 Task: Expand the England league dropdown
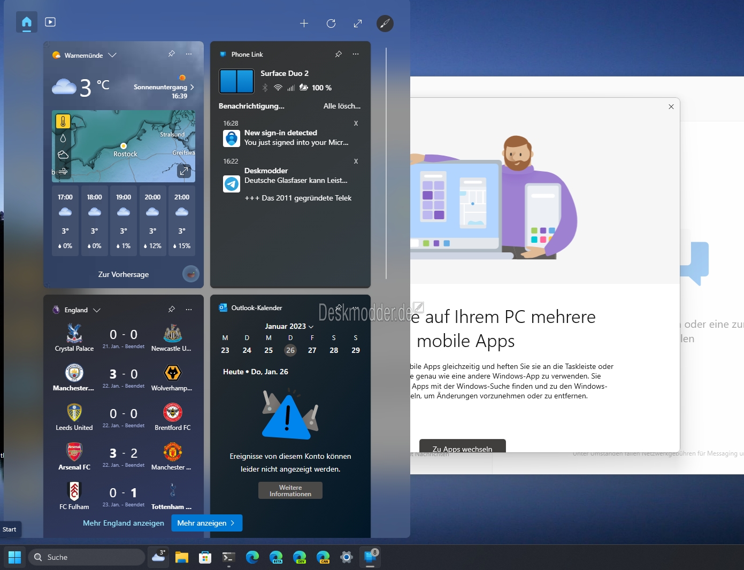tap(97, 310)
